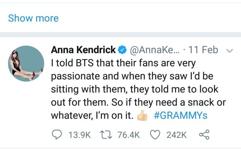Open Anna Kendrick's profile picture
The width and height of the screenshot is (241, 149).
pos(26,64)
